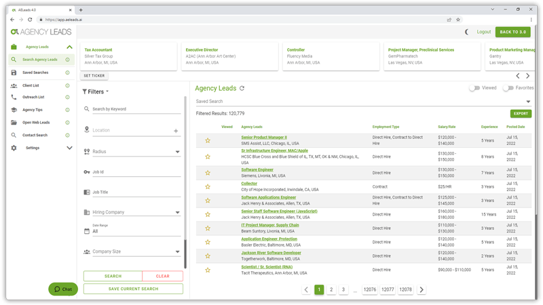Bookmark this page with browser star
Image resolution: width=543 pixels, height=305 pixels.
pos(458,20)
